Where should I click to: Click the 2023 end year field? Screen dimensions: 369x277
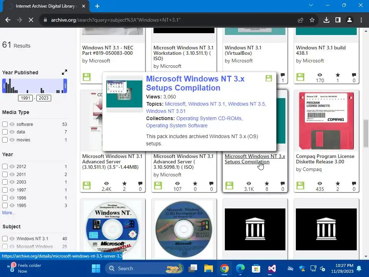coord(44,98)
